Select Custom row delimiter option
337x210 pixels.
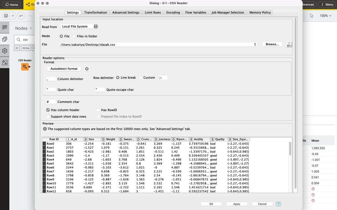[140, 78]
